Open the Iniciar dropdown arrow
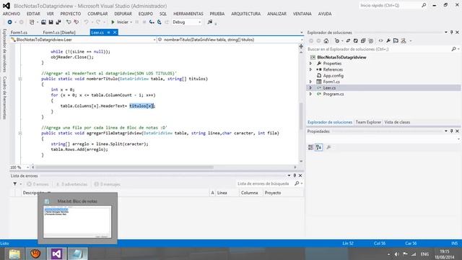The width and height of the screenshot is (462, 260). [x=131, y=22]
